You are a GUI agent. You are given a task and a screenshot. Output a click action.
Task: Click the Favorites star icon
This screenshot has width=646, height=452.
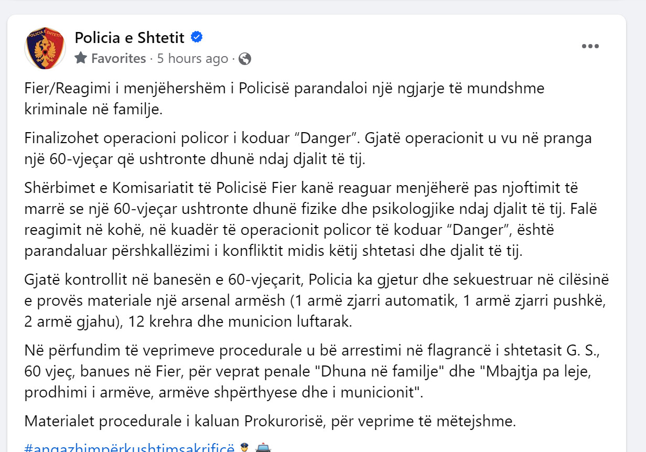[81, 58]
